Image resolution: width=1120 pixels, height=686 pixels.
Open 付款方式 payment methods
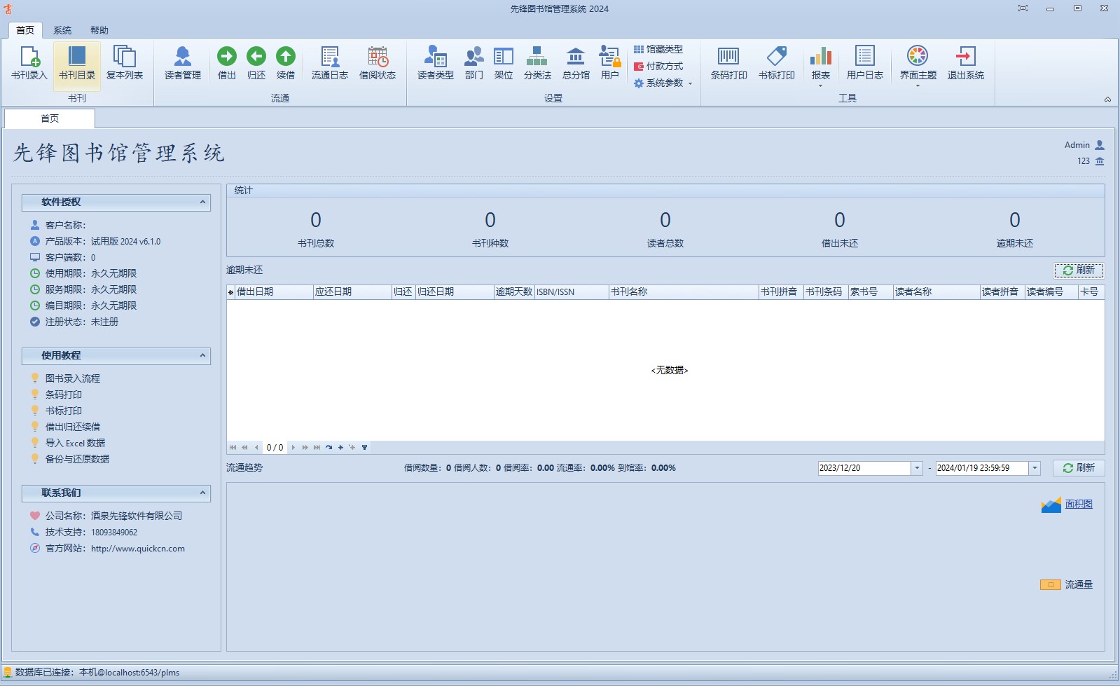coord(658,66)
